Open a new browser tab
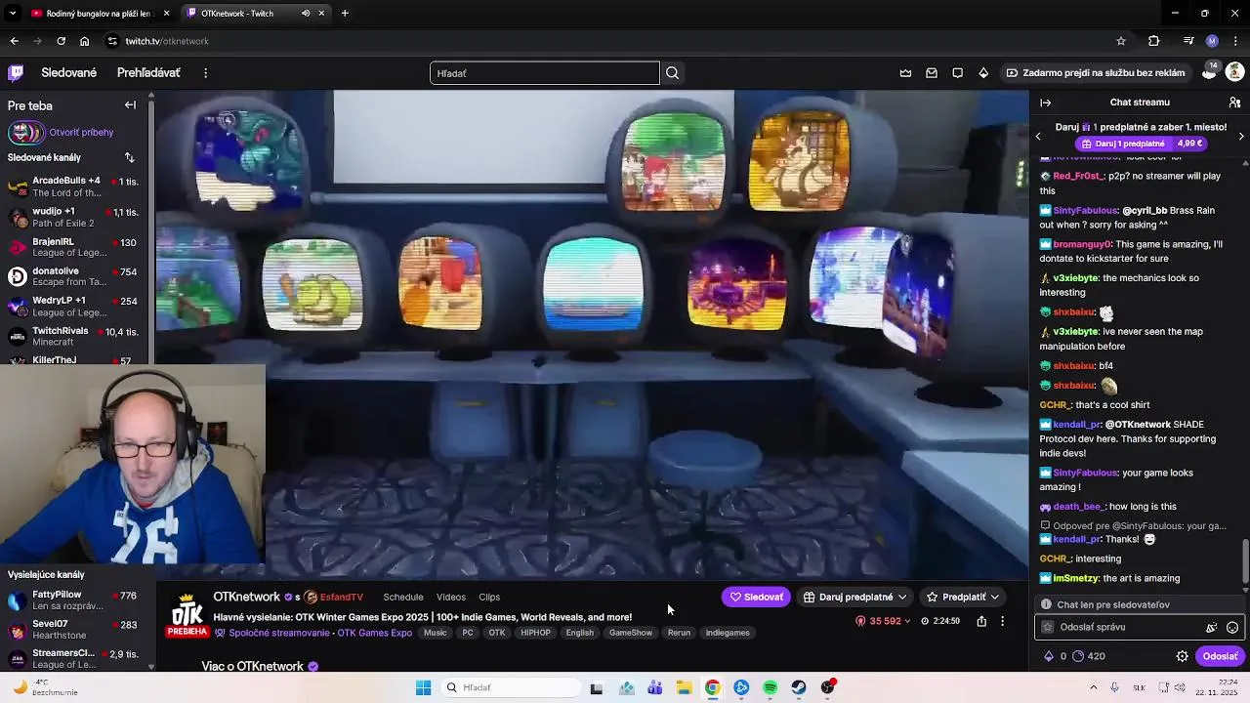Screen dimensions: 1250x703 point(345,14)
